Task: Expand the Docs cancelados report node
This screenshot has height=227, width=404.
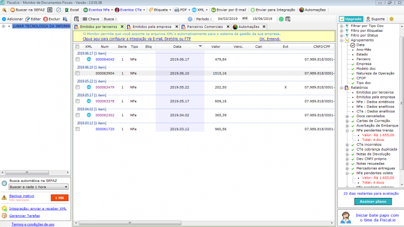Action: 347,116
